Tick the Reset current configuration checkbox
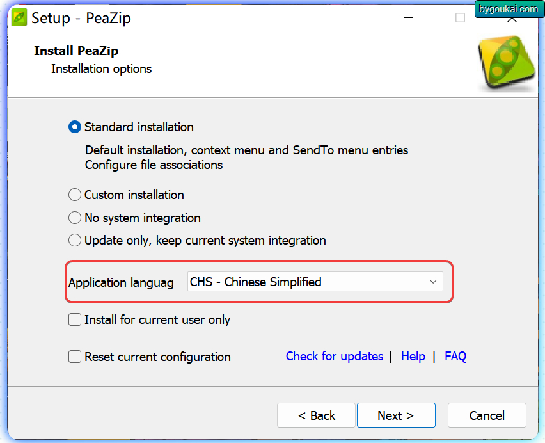 click(75, 357)
